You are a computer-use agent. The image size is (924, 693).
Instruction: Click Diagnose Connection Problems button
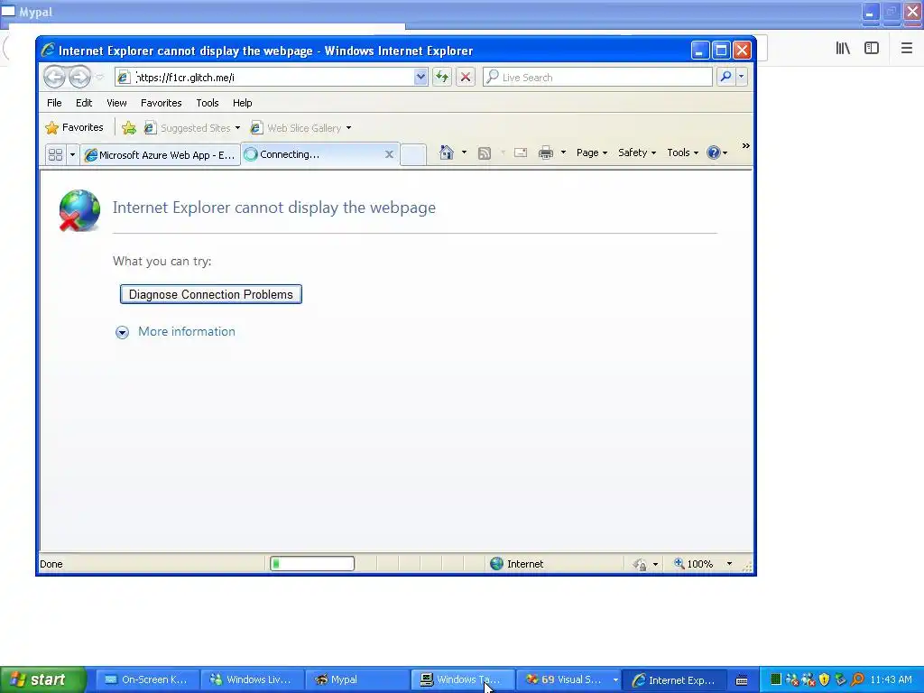point(211,294)
